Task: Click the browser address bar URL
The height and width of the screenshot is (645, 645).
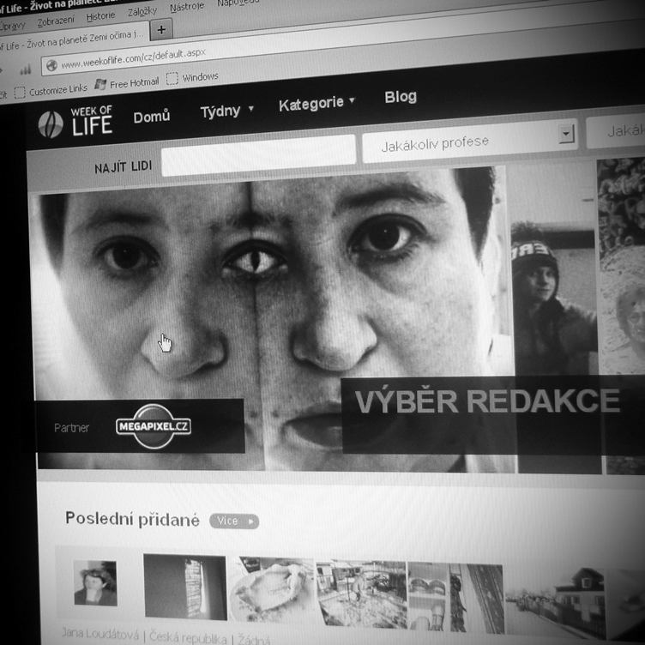Action: point(133,59)
